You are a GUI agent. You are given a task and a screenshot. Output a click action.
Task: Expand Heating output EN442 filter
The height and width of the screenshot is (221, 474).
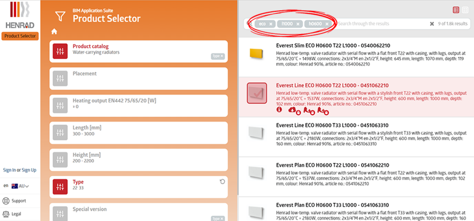(139, 106)
